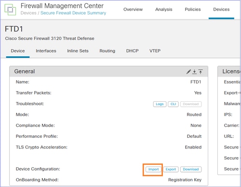The image size is (241, 187).
Task: Click the upload arrow icon in General header
Action: (201, 72)
